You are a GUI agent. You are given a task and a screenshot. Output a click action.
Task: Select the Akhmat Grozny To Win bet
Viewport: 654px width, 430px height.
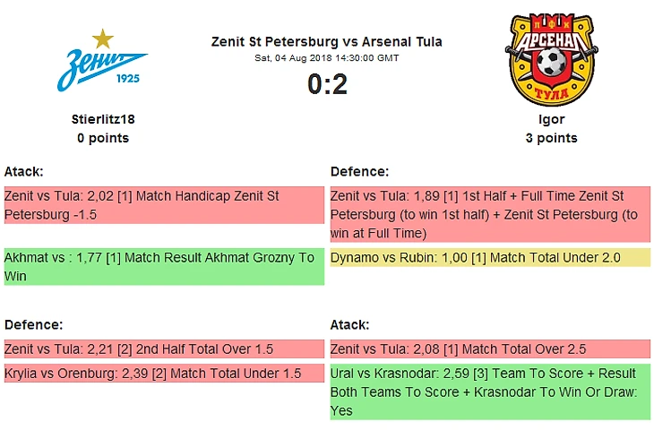[164, 267]
